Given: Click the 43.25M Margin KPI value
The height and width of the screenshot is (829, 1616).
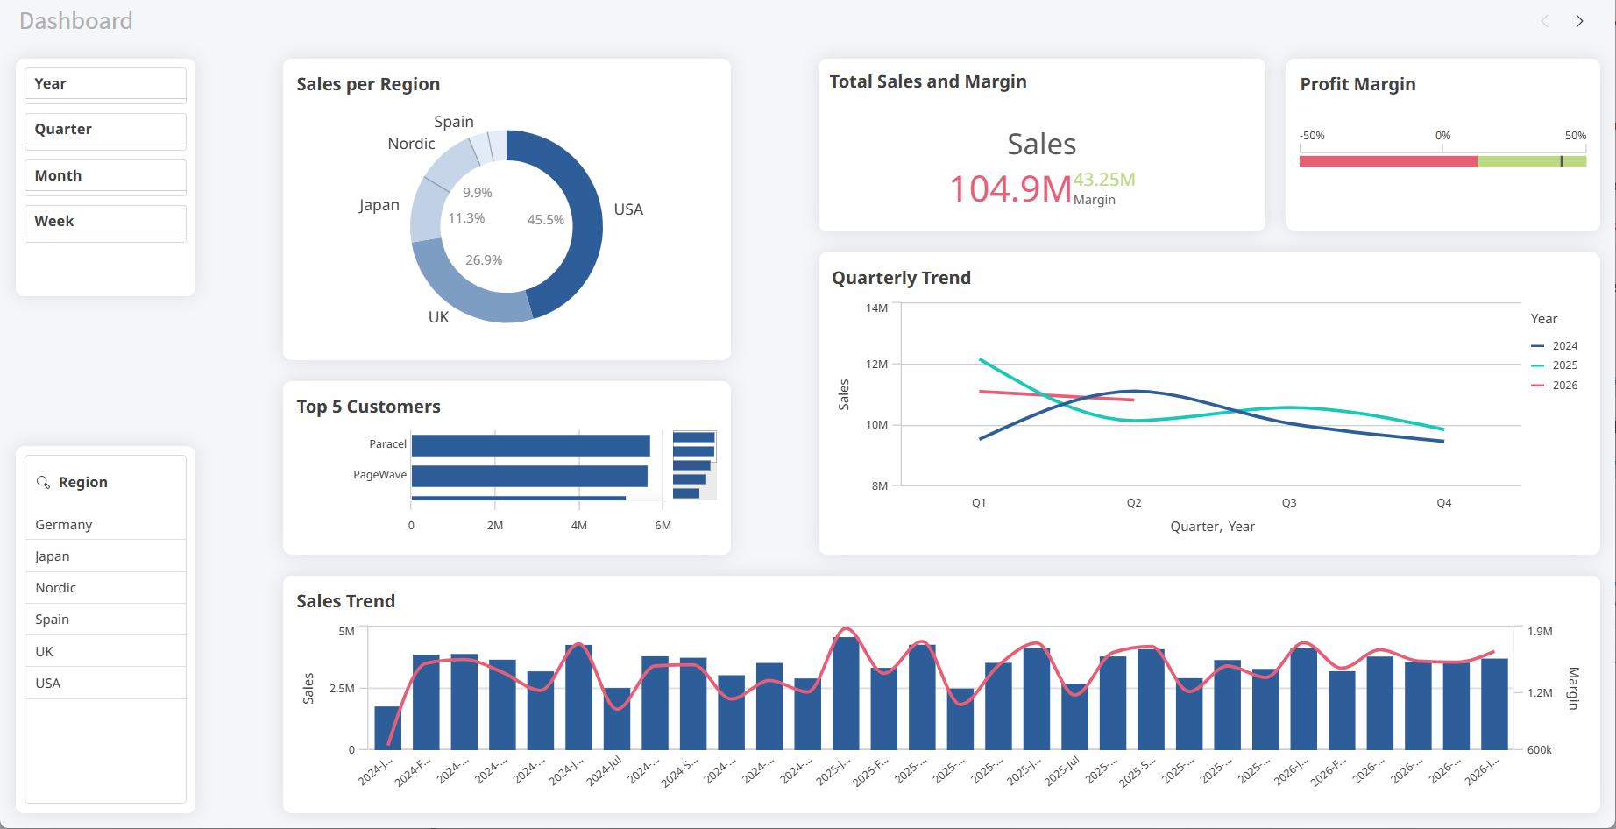Looking at the screenshot, I should 1104,180.
